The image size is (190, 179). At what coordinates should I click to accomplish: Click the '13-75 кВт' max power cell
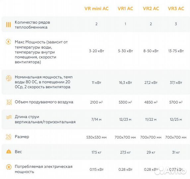[x=176, y=51]
